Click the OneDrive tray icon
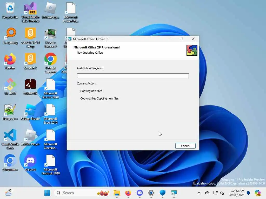This screenshot has width=266, height=199. (207, 193)
